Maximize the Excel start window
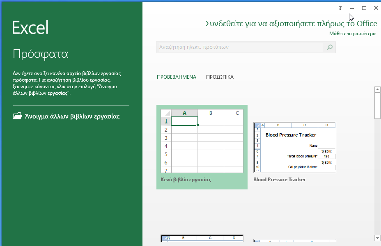 coord(364,8)
